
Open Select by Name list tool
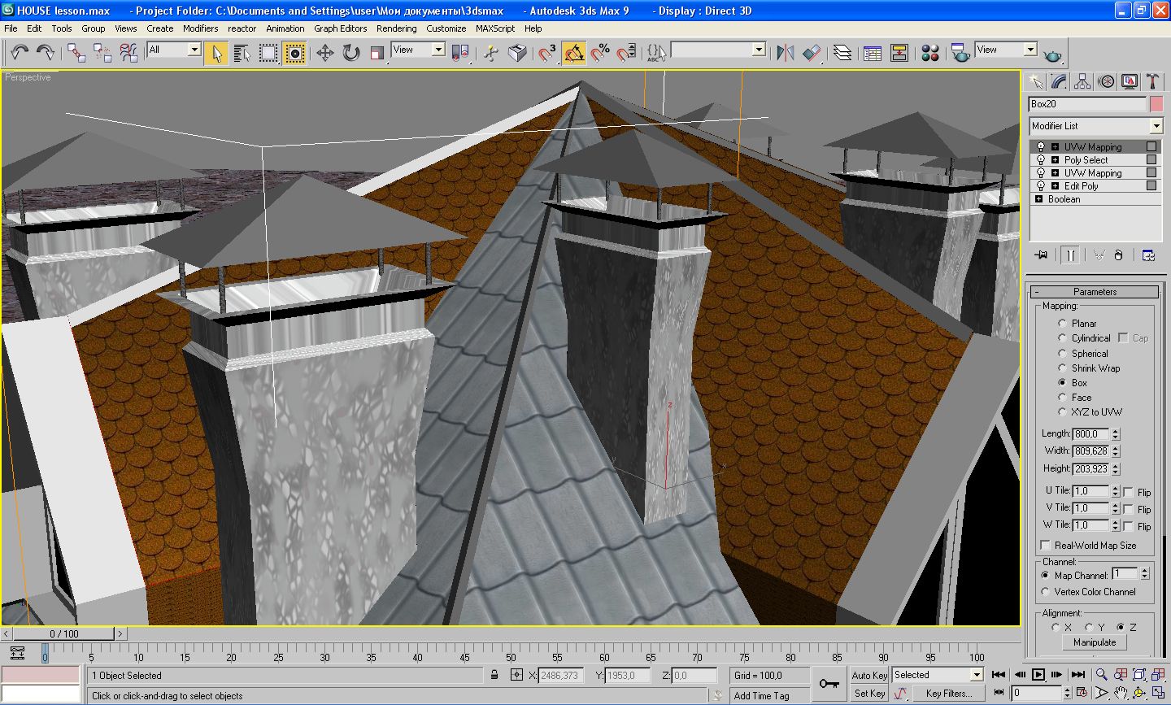click(x=242, y=53)
